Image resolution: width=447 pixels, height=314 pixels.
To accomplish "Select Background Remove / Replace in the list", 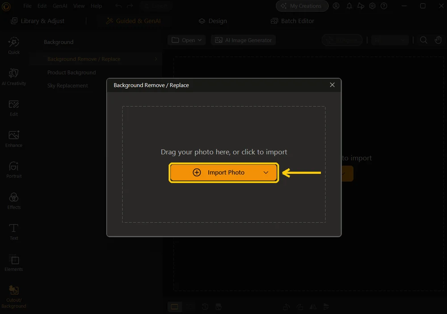I will [96, 59].
